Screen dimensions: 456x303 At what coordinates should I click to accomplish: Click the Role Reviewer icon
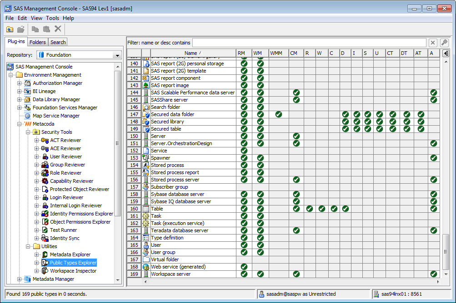45,173
